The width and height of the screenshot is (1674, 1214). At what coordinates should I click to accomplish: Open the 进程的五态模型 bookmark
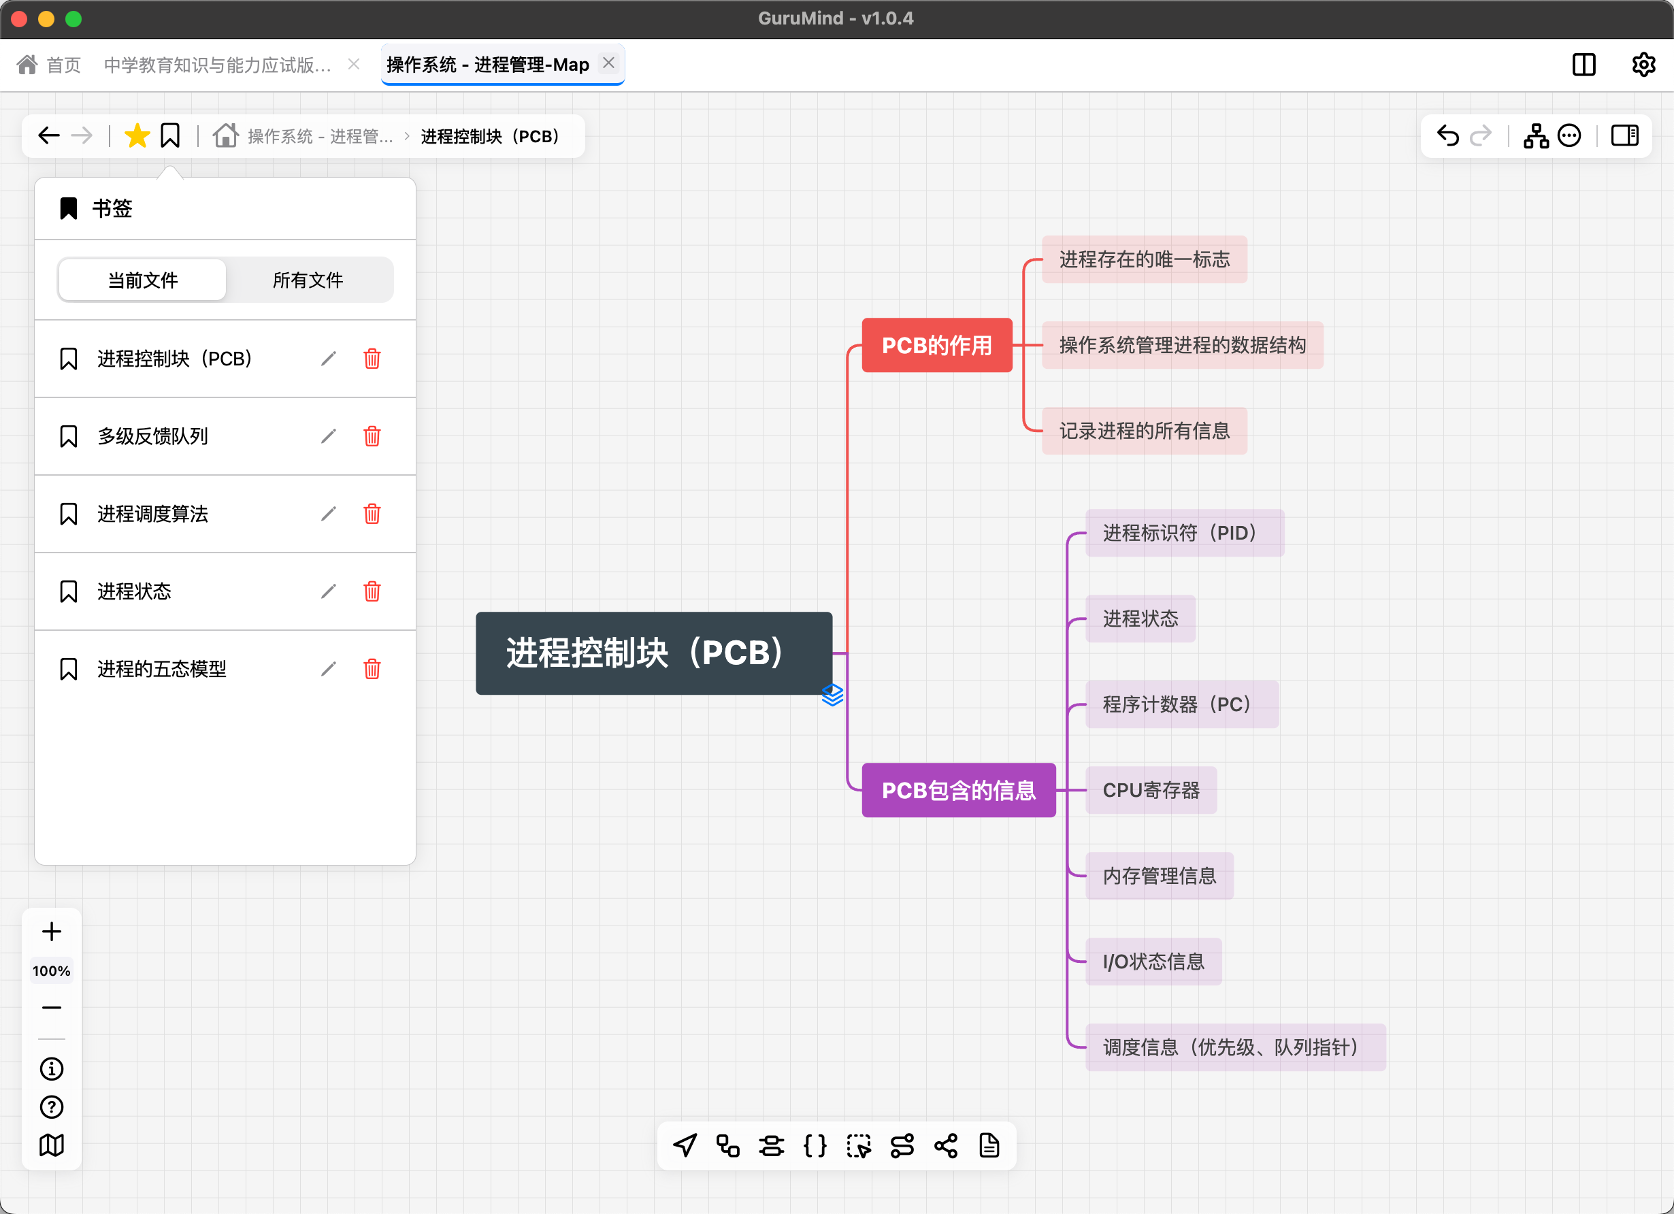pos(162,670)
